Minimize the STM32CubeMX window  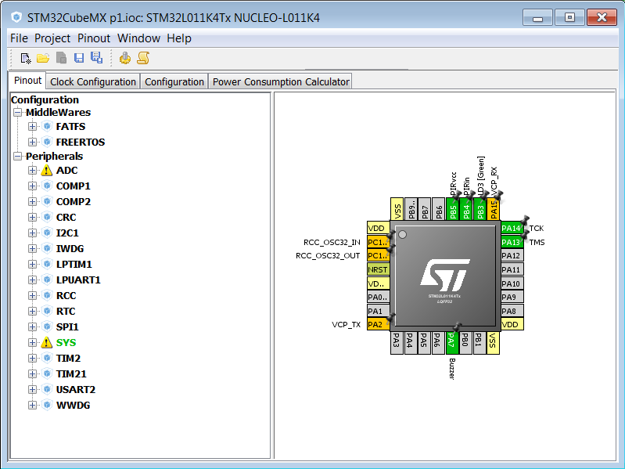(537, 17)
